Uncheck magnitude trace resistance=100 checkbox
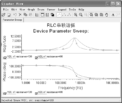122x103 pixels. [5, 58]
